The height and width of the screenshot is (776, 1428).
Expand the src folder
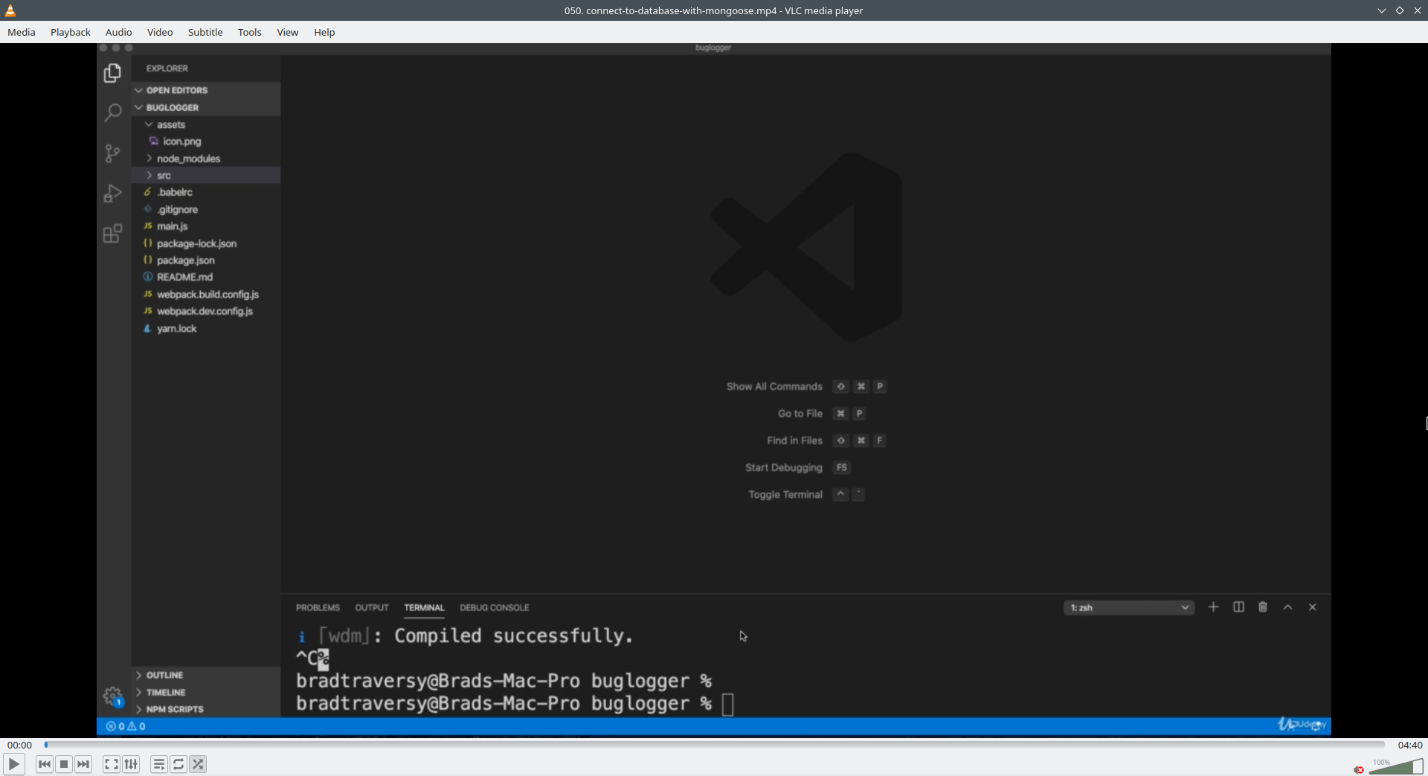[206, 176]
